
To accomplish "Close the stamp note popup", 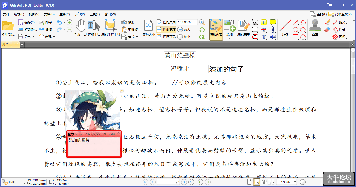I will point(118,133).
